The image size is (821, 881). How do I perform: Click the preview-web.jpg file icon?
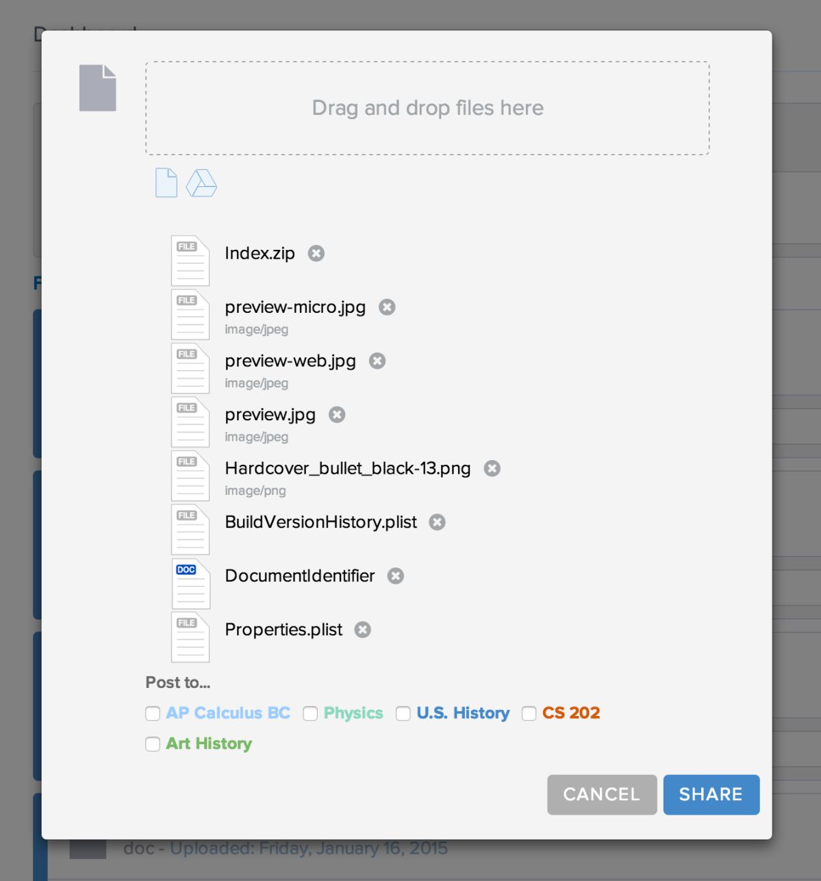coord(190,368)
